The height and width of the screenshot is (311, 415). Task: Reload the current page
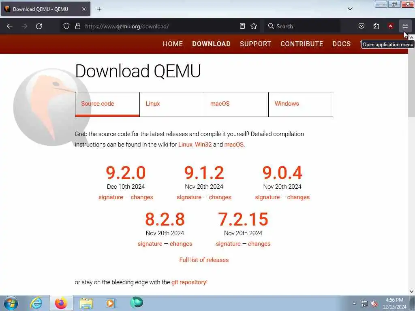(39, 26)
